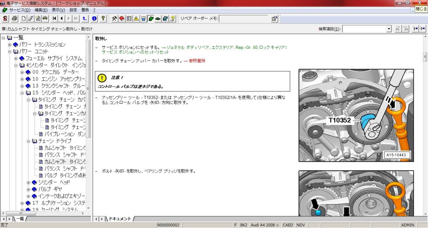The width and height of the screenshot is (428, 228).
Task: Click the print icon in the toolbar
Action: 14,19
